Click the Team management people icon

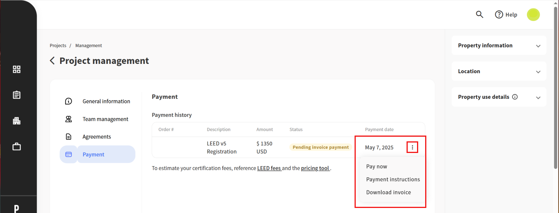click(69, 119)
